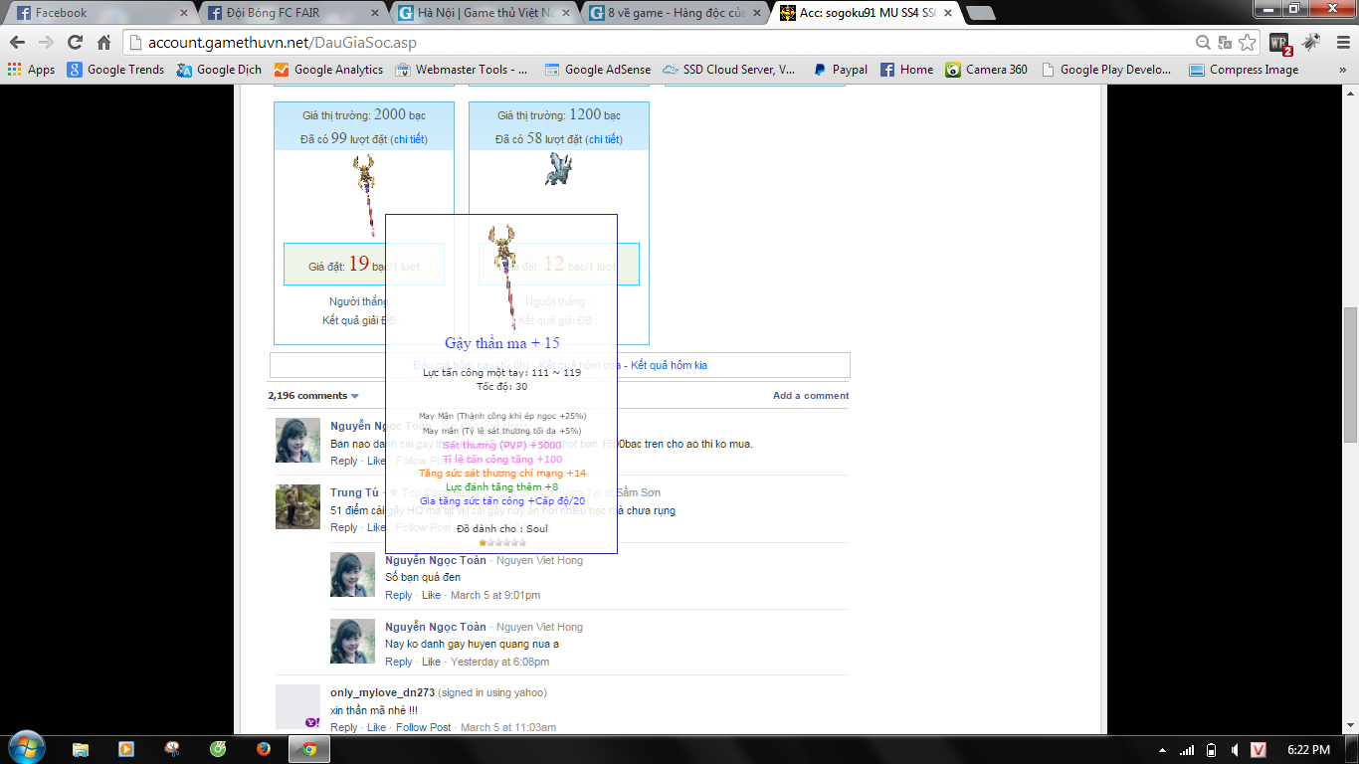Click the Chrome taskbar button
This screenshot has width=1359, height=764.
[309, 749]
